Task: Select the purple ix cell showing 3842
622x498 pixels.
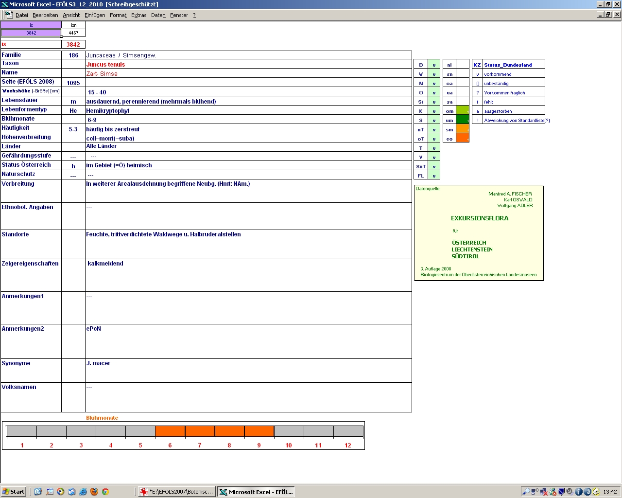Action: 31,33
